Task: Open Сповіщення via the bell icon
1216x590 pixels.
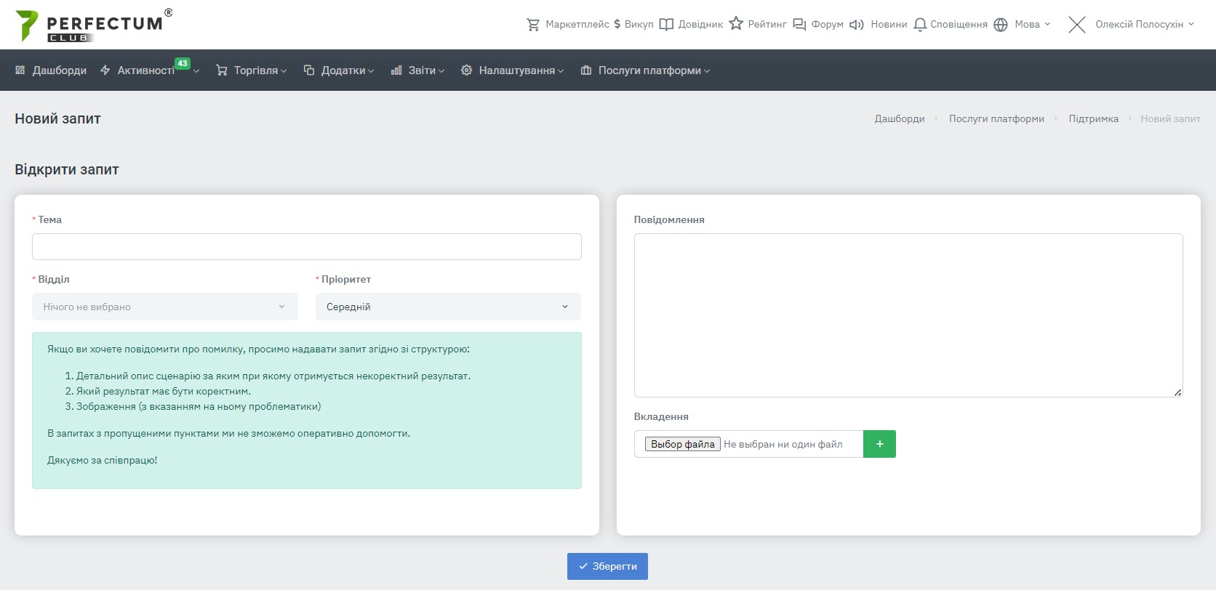Action: coord(920,25)
